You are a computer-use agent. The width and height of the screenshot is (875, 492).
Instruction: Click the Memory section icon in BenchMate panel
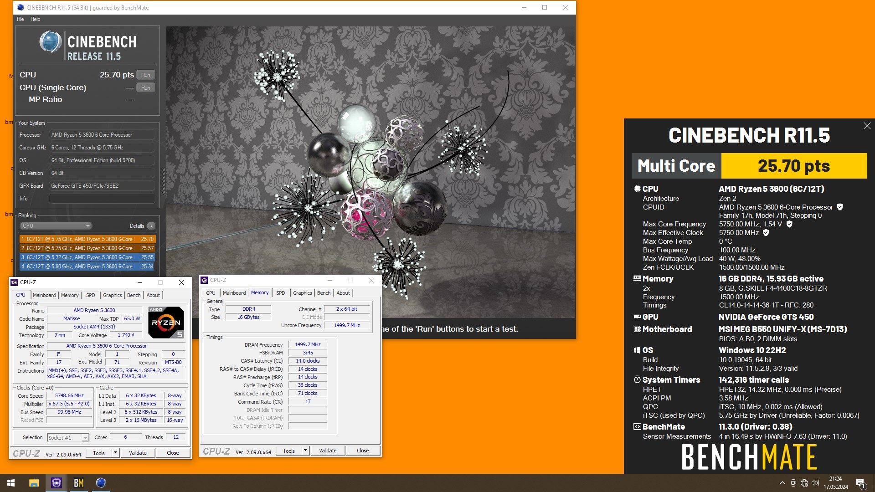[x=637, y=278]
